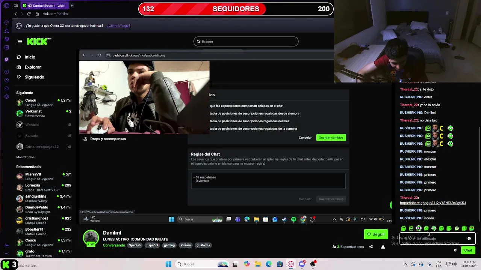Screen dimensions: 481x270
Task: Open offline channel Samulx
Action: coord(44,136)
